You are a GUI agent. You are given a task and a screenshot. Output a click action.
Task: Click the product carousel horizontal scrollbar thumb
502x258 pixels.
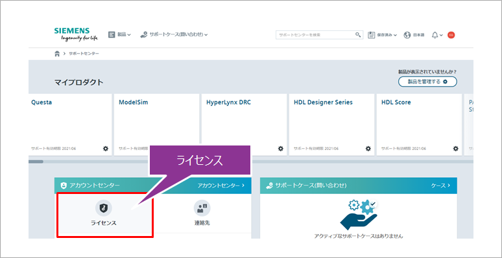36,162
